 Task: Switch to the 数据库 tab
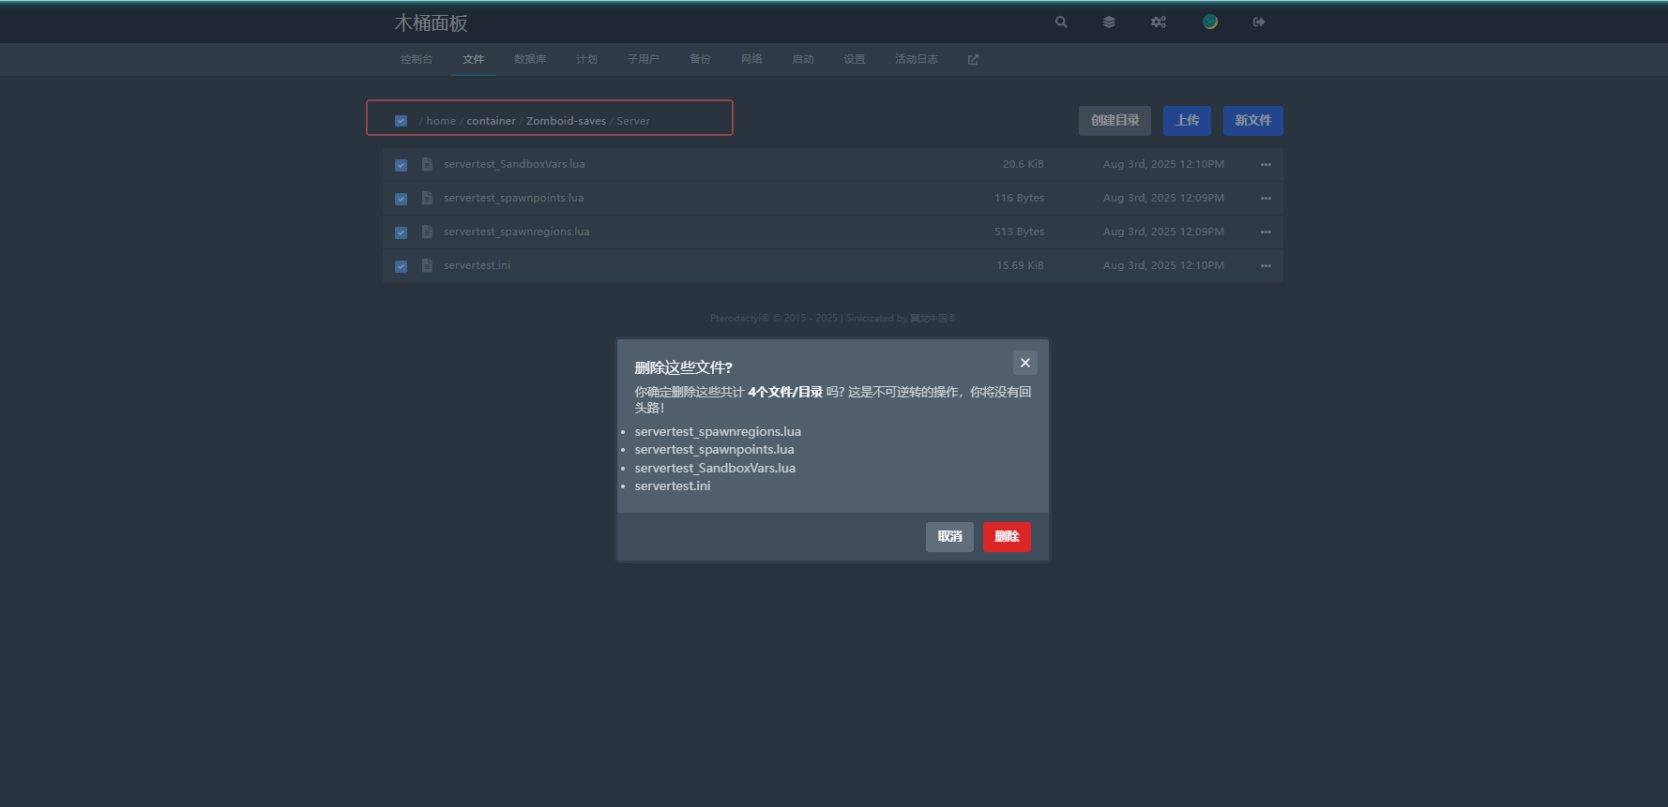click(x=530, y=60)
